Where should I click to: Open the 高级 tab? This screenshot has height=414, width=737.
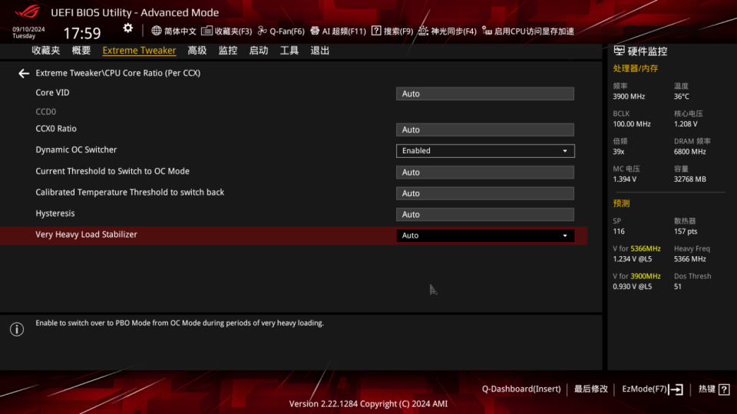[x=197, y=51]
